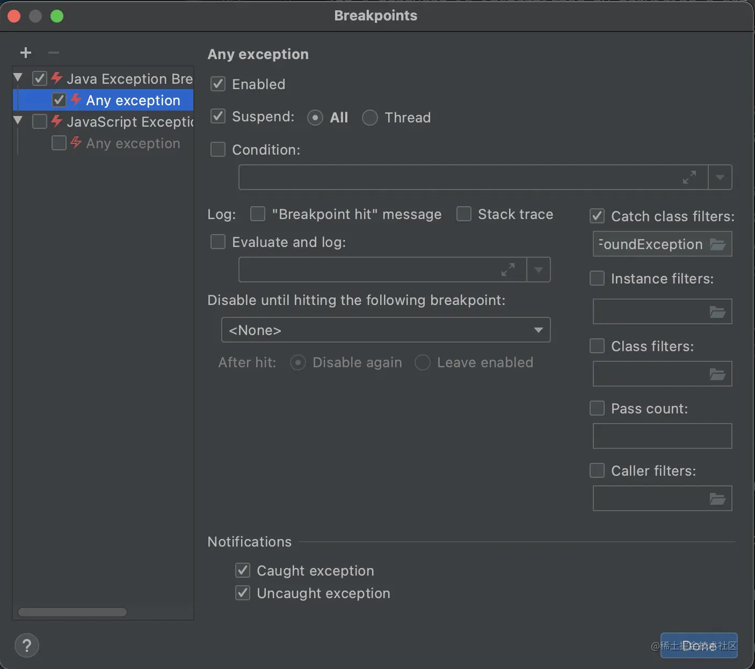Toggle the Caught exception notification checkbox
Screen dimensions: 755x669
click(243, 570)
